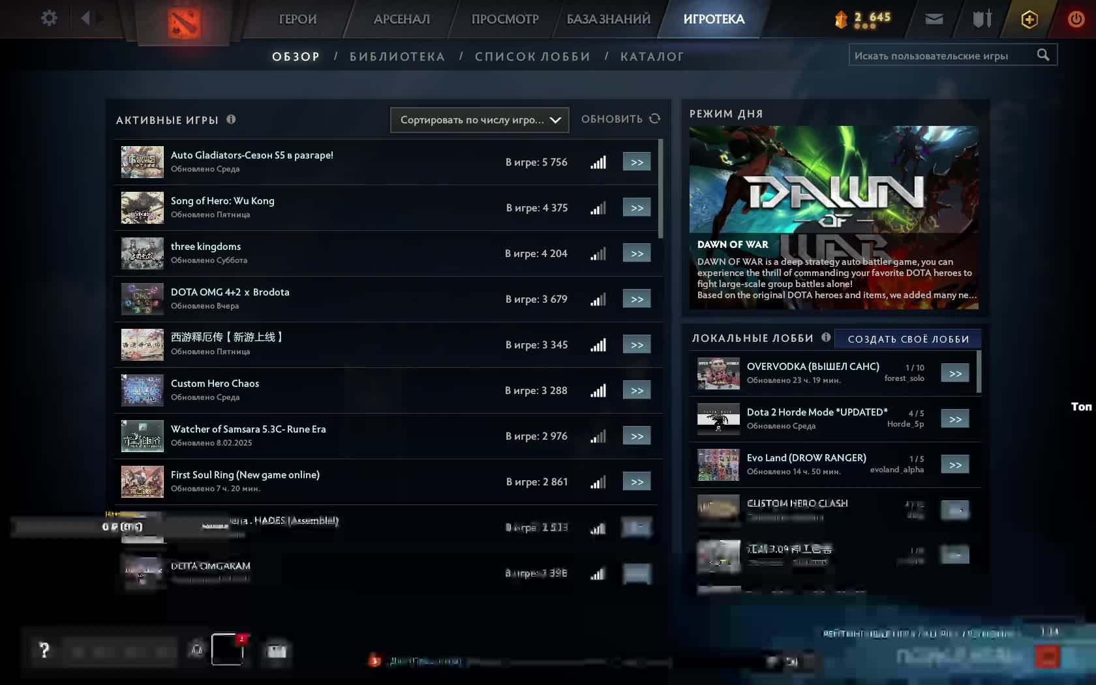Viewport: 1096px width, 685px height.
Task: Click the Dota 2 logo home icon
Action: [184, 23]
